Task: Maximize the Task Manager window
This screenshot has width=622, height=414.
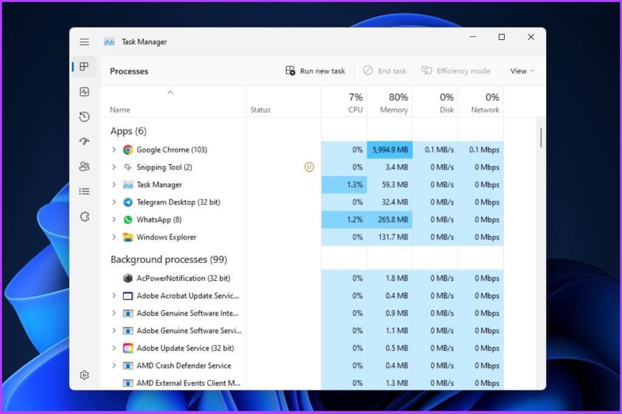Action: point(501,37)
